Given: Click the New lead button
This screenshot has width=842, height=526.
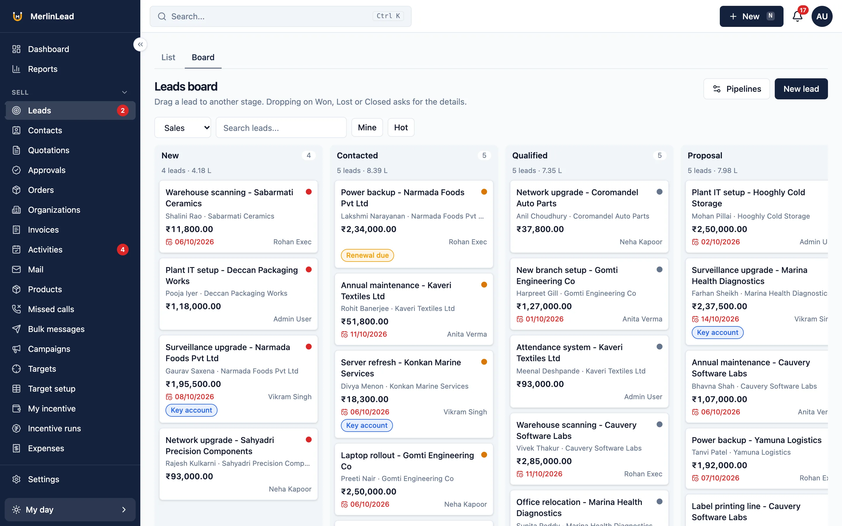Looking at the screenshot, I should tap(801, 89).
